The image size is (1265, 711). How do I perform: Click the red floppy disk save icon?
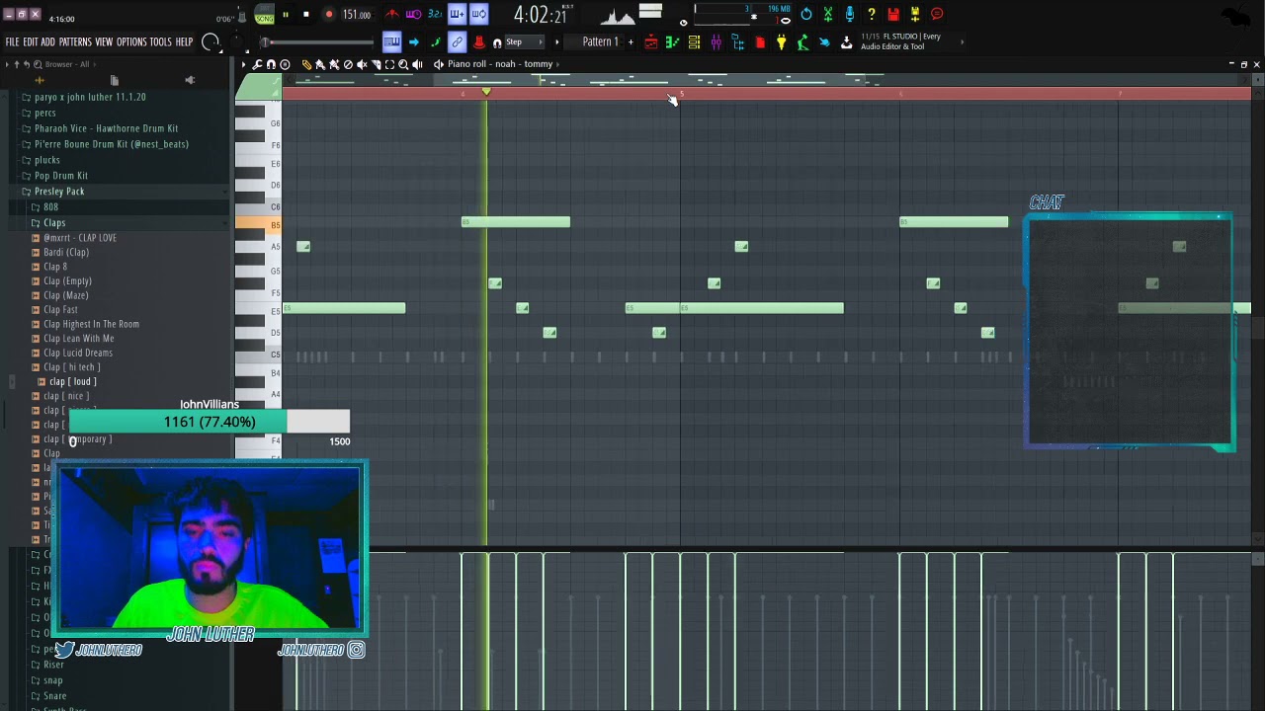(893, 14)
